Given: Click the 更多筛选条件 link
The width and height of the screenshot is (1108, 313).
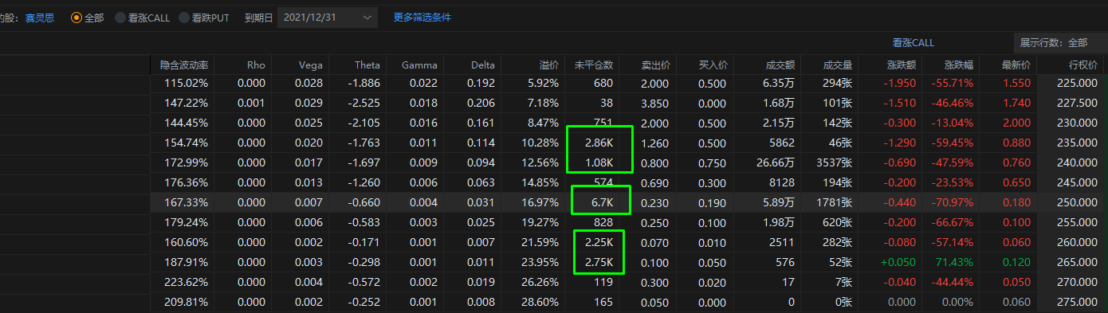Looking at the screenshot, I should [x=422, y=17].
